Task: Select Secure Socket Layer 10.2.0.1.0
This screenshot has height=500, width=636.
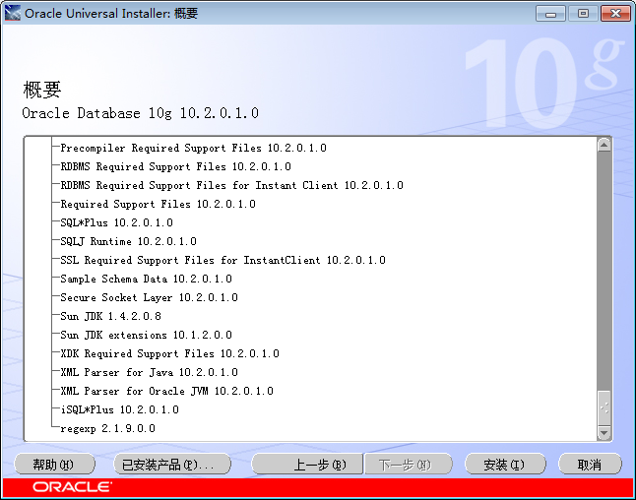Action: click(x=149, y=297)
